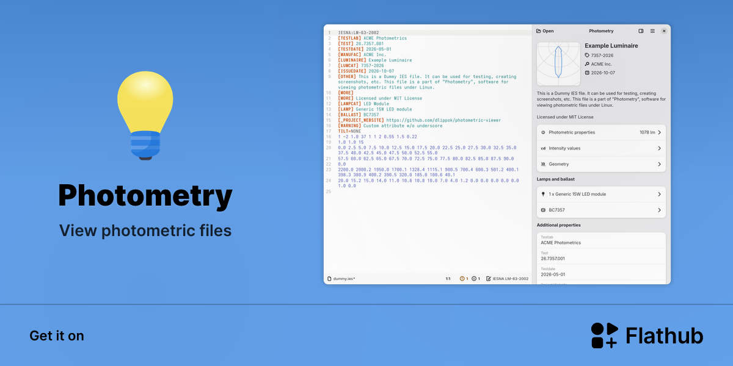Screen dimensions: 733x366
Task: Click the 1:1 cursor position indicator
Action: coord(448,279)
